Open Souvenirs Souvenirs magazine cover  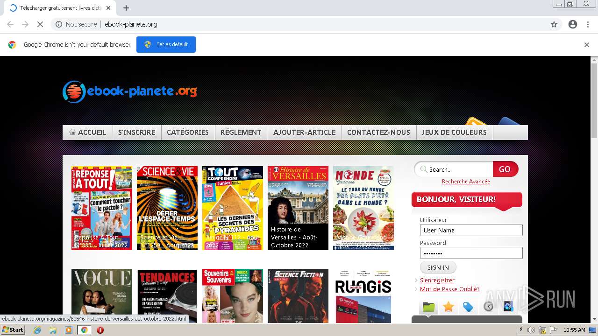233,296
